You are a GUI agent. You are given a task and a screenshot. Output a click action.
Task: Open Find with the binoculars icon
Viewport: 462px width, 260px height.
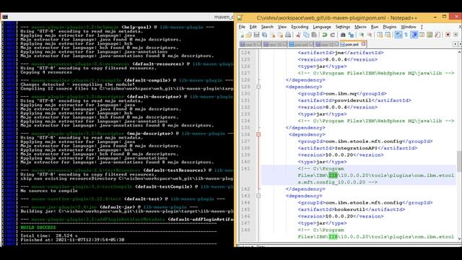343,35
